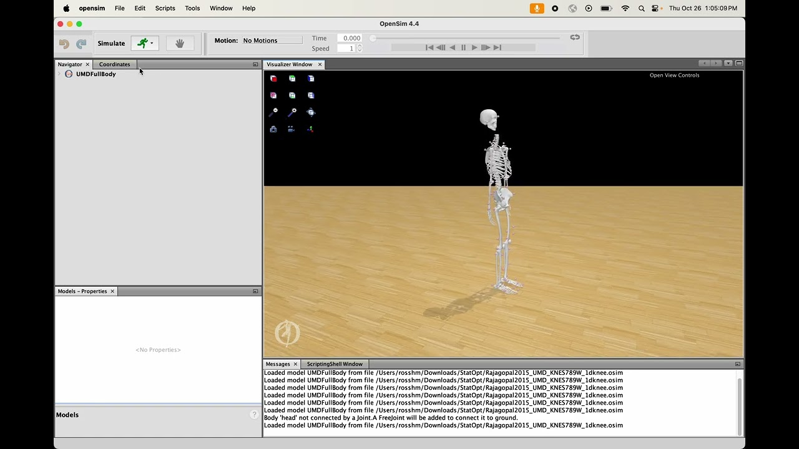The height and width of the screenshot is (449, 799).
Task: Switch to the Navigator tab
Action: pyautogui.click(x=70, y=64)
